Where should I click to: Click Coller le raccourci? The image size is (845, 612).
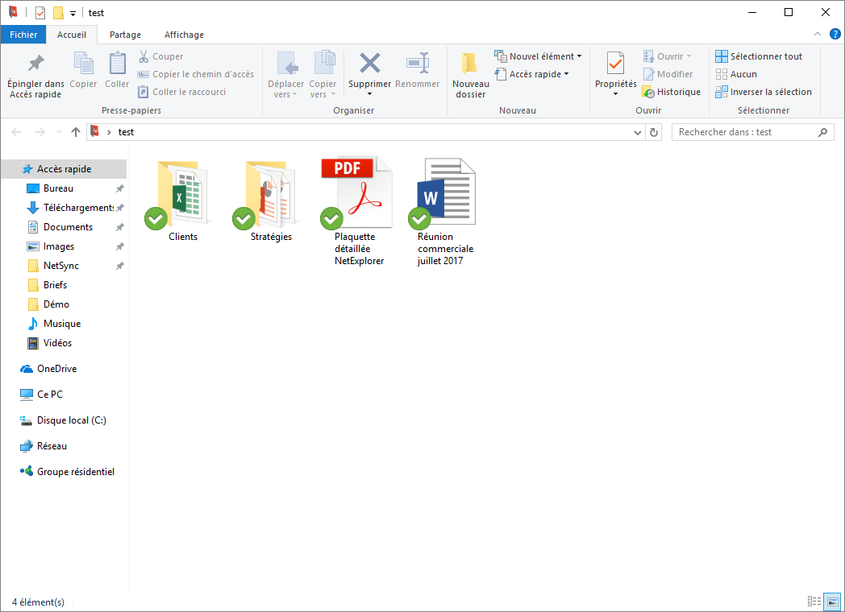[x=181, y=92]
